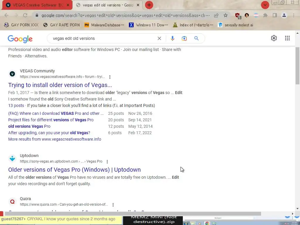Click the vegascreativesoftware.info forum URL
The height and width of the screenshot is (225, 300).
pos(62,77)
